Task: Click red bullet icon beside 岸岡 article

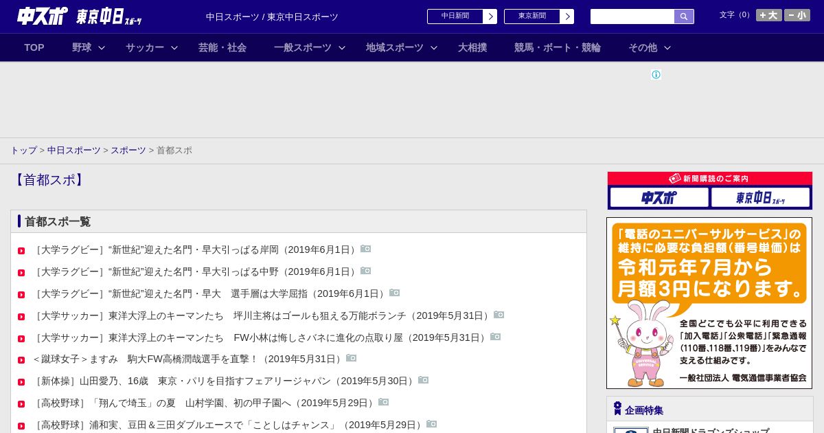Action: (x=21, y=251)
